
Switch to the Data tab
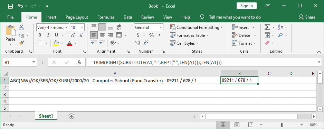pyautogui.click(x=128, y=17)
